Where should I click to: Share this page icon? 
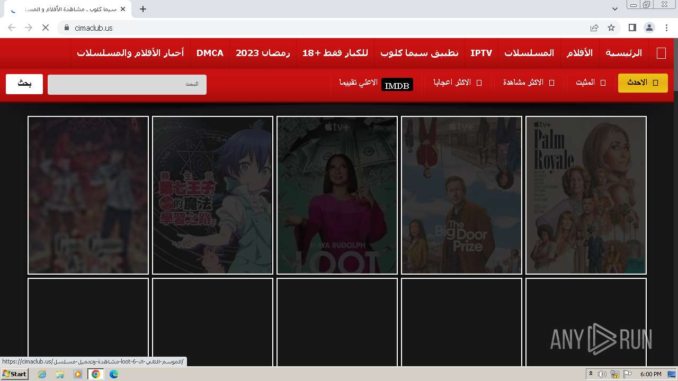point(594,28)
